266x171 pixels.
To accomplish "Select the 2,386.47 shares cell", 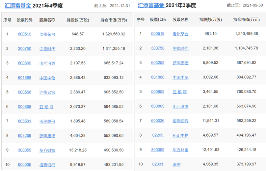I will tap(78, 92).
